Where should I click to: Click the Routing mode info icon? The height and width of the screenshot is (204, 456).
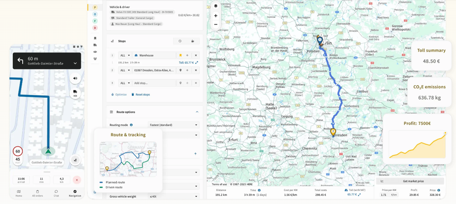point(131,125)
